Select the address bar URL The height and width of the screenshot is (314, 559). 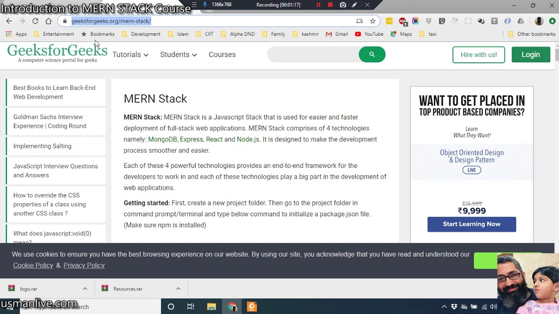(111, 21)
